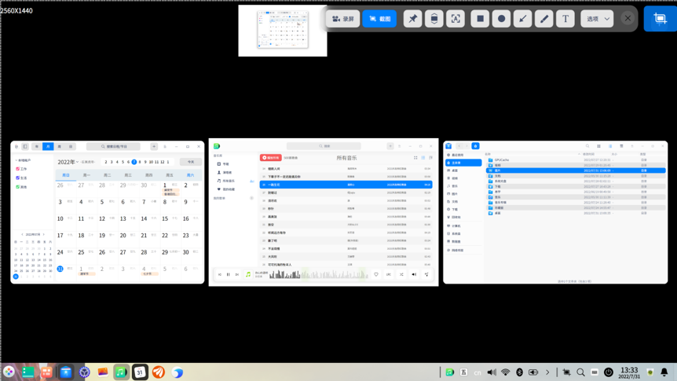This screenshot has width=677, height=381.
Task: Open the GPUCache folder in file manager
Action: pyautogui.click(x=575, y=159)
